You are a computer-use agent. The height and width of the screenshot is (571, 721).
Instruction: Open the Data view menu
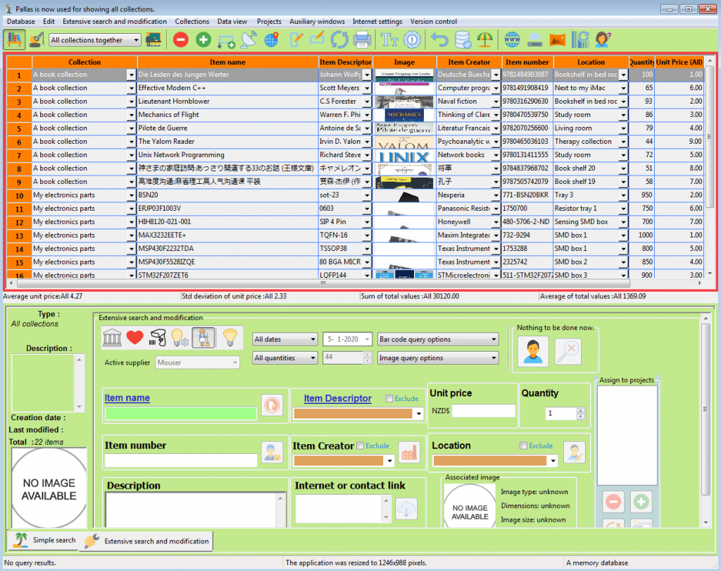[x=232, y=22]
